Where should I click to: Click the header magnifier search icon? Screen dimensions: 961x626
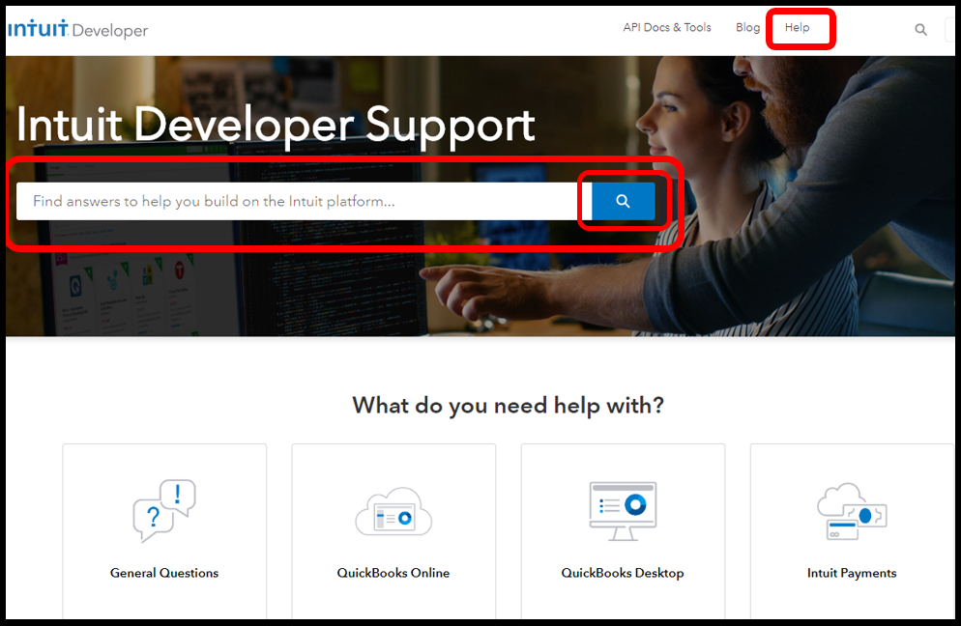point(920,29)
